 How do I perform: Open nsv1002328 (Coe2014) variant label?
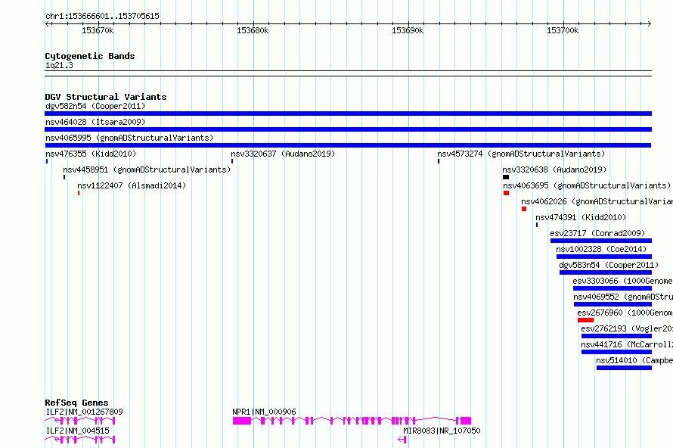601,249
